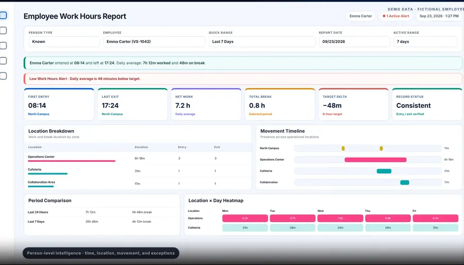
Task: Open the Last Exit 17:24 card
Action: coord(132,104)
